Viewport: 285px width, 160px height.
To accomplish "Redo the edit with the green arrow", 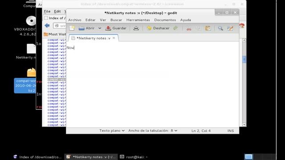I will pos(175,28).
